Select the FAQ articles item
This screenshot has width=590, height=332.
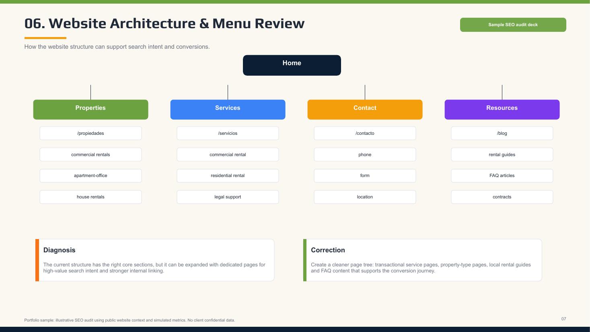pyautogui.click(x=502, y=175)
